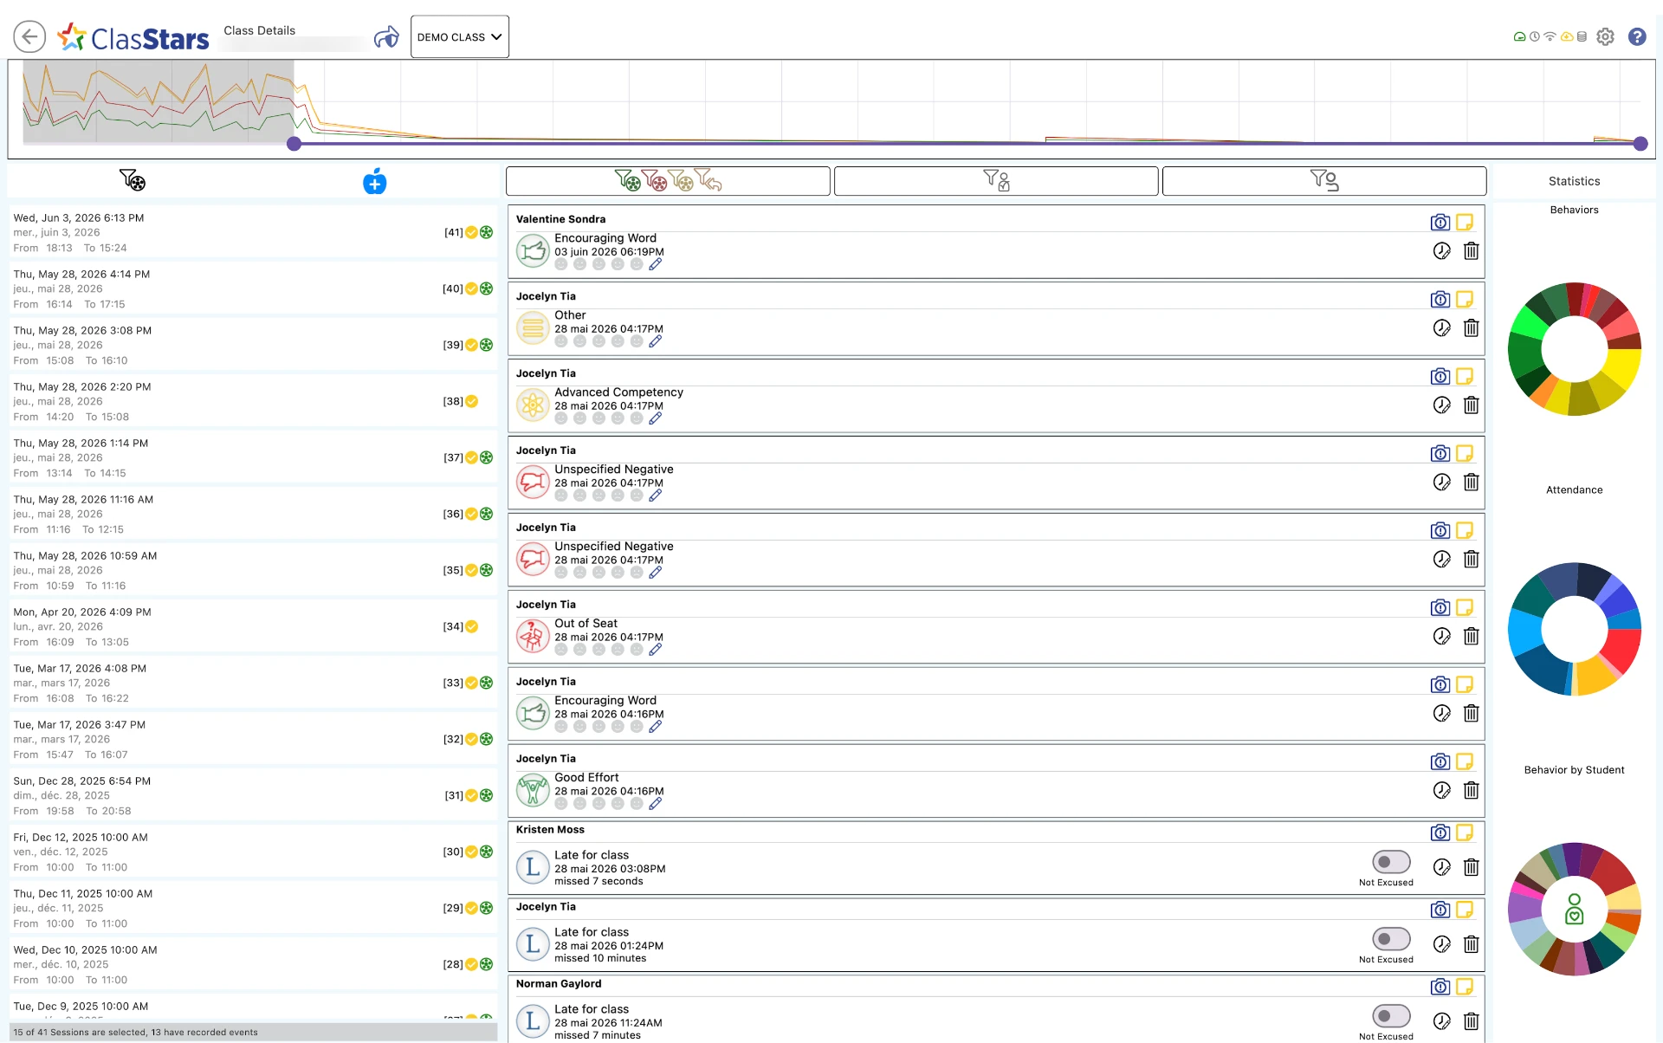Click the right timeline range slider handle

(1640, 144)
